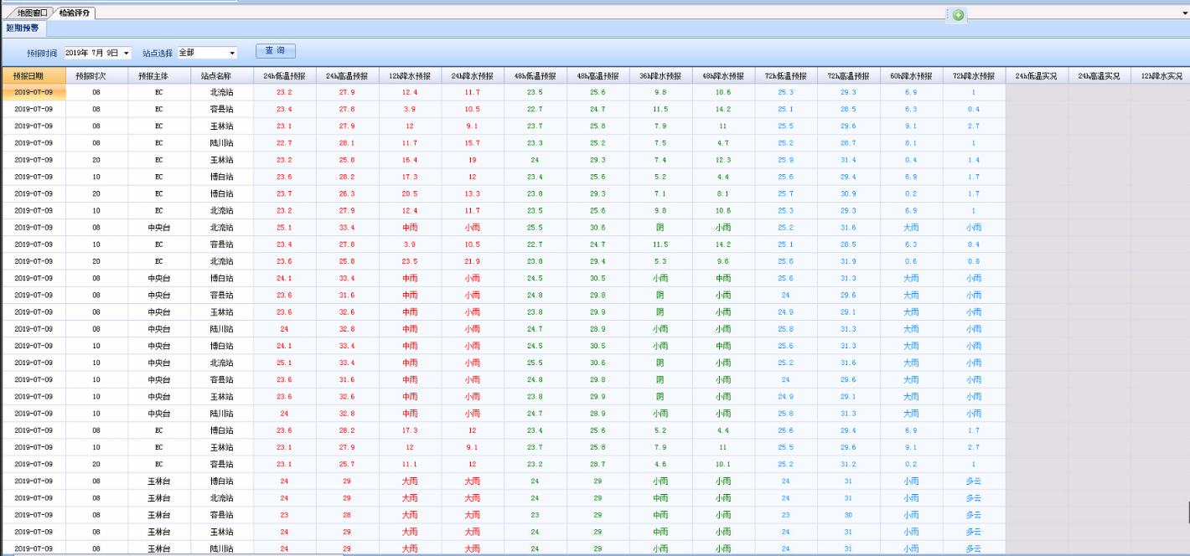Switch to the 地图窗口 tab
This screenshot has width=1190, height=556.
pos(33,13)
